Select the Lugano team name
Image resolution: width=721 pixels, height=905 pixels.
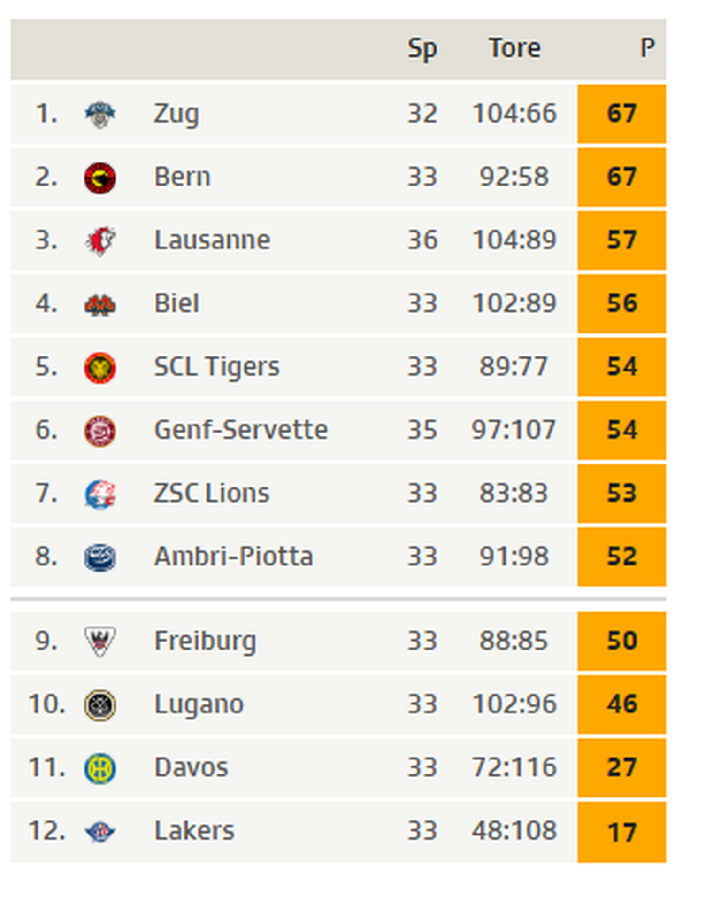[x=199, y=704]
